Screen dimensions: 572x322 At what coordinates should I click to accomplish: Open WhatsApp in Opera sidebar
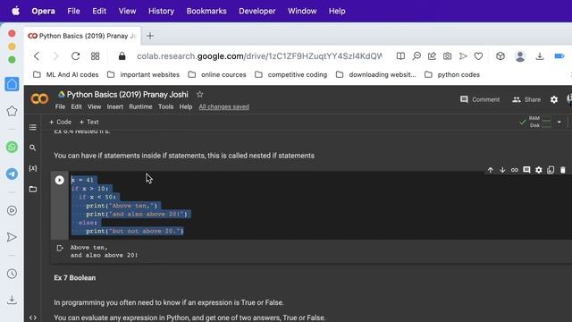[12, 148]
